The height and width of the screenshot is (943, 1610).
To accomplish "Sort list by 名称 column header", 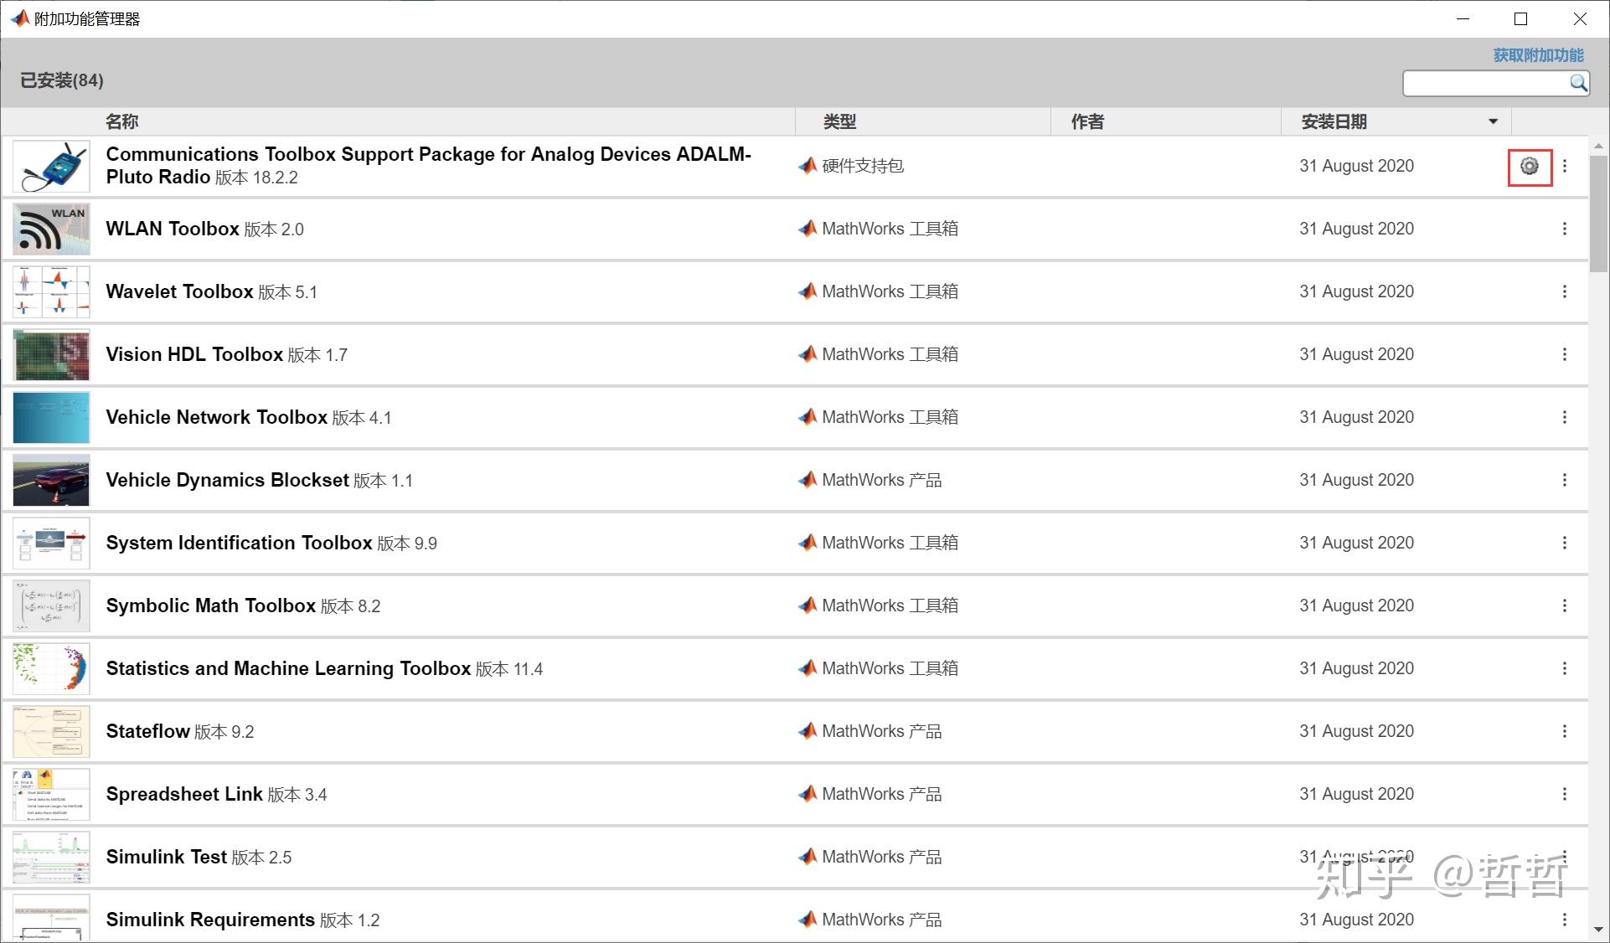I will [x=122, y=122].
